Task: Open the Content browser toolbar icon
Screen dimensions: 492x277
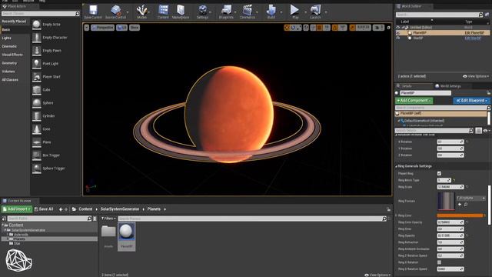Action: coord(163,10)
